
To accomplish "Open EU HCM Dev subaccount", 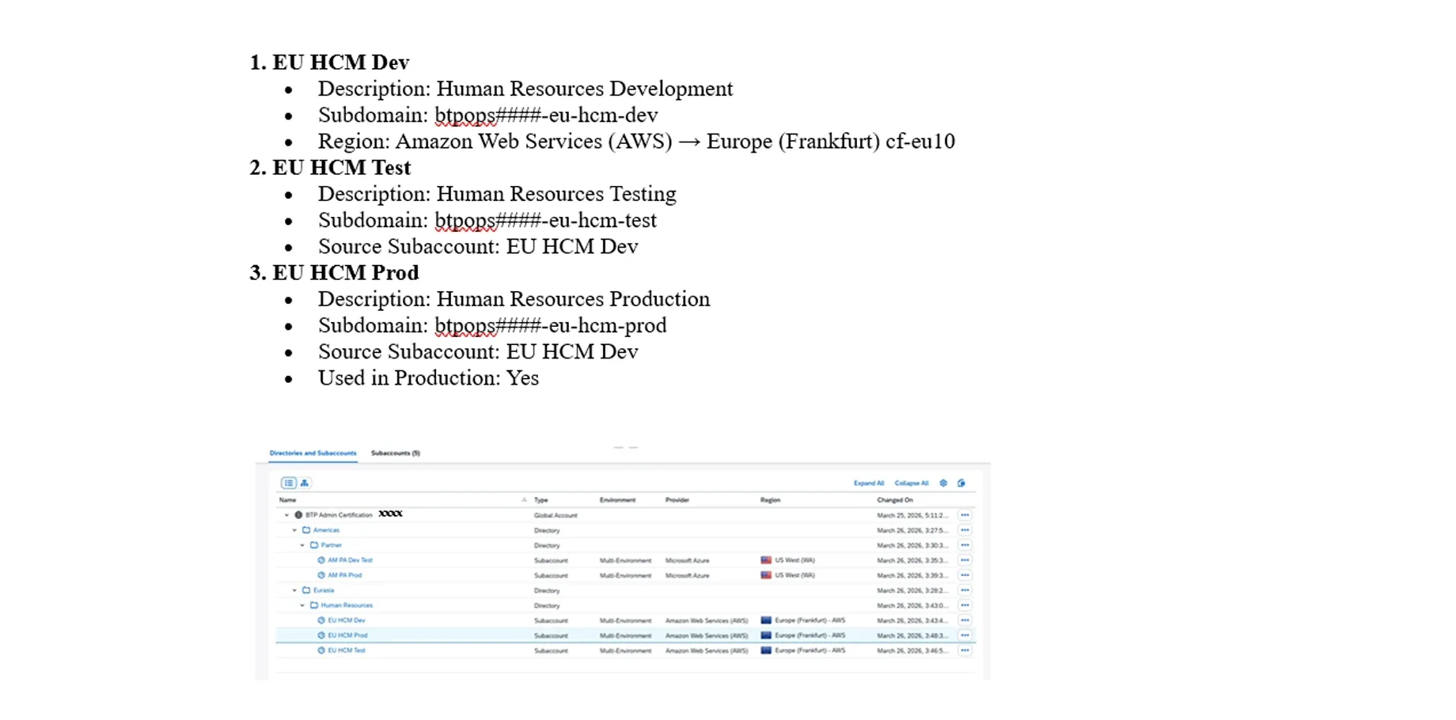I will click(347, 620).
